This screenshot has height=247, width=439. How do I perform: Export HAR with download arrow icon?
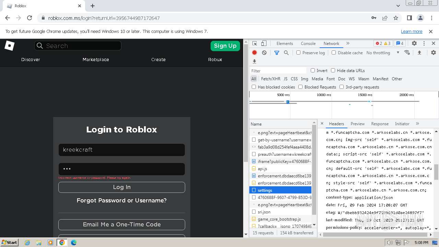coord(254,61)
